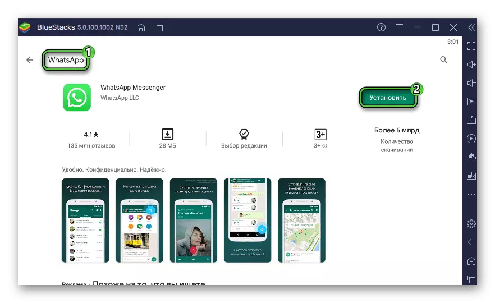The width and height of the screenshot is (495, 303).
Task: Decrease volume using the sidebar speaker minus icon
Action: tap(471, 83)
